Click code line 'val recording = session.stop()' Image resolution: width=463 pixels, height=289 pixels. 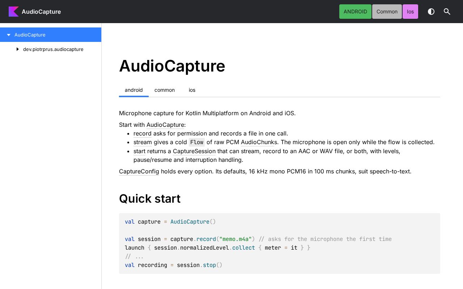(174, 265)
